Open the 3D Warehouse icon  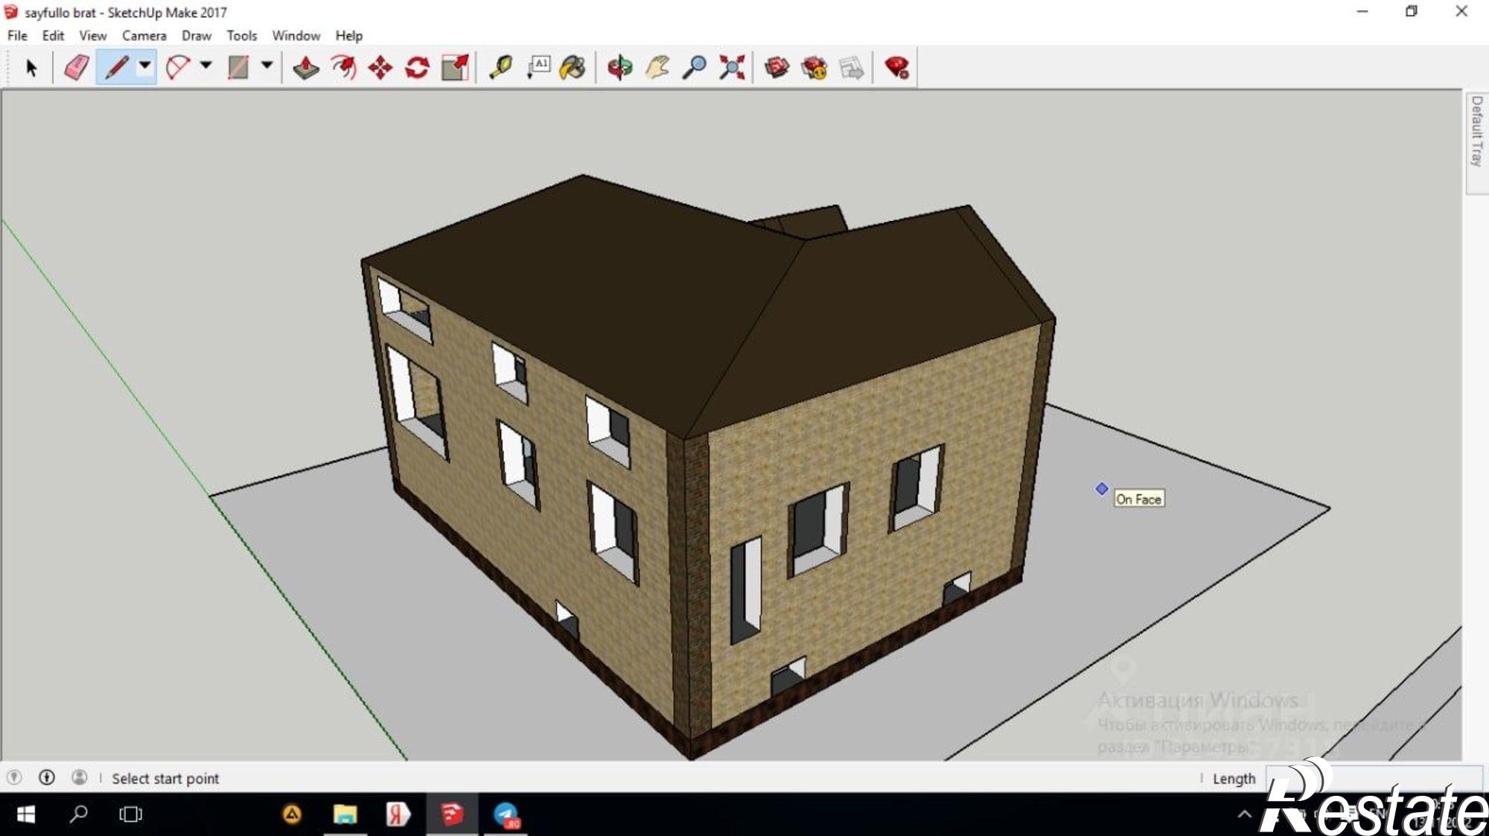pyautogui.click(x=777, y=68)
